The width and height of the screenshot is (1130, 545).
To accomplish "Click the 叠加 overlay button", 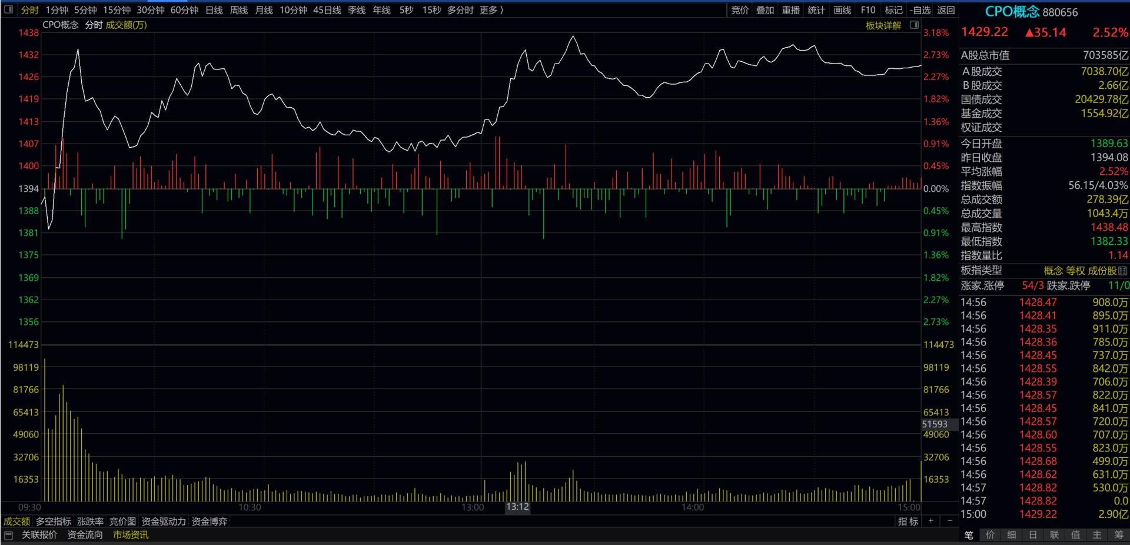I will click(765, 10).
